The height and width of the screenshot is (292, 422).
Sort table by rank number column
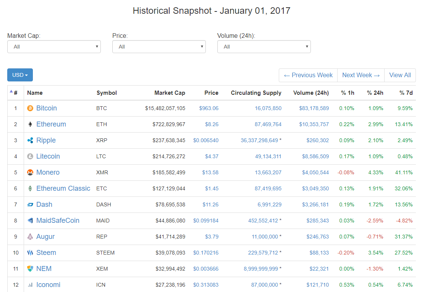pos(16,93)
